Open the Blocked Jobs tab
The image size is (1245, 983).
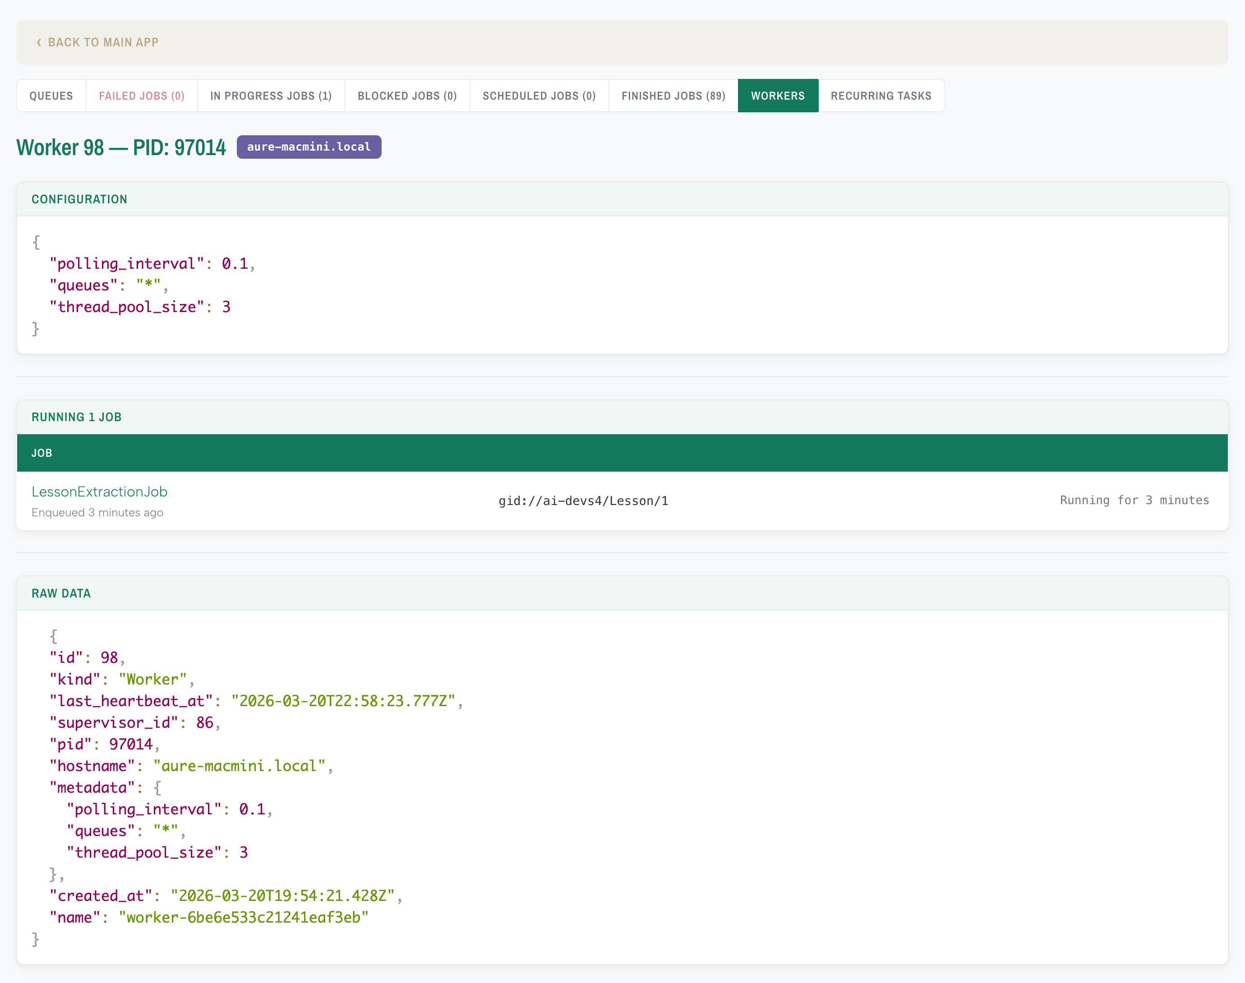click(x=407, y=96)
